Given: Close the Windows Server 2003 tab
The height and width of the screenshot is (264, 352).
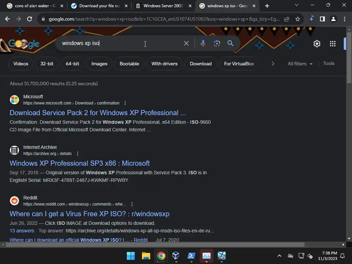Looking at the screenshot, I should tap(190, 6).
